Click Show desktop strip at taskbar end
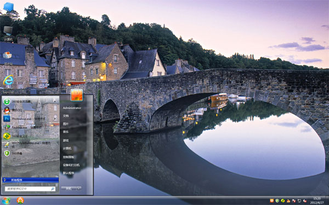 pos(327,201)
